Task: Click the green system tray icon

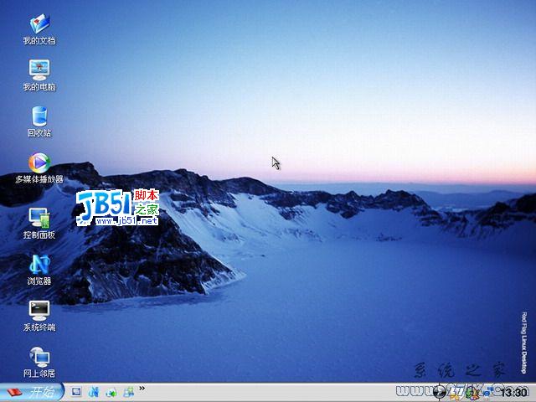Action: click(x=470, y=392)
